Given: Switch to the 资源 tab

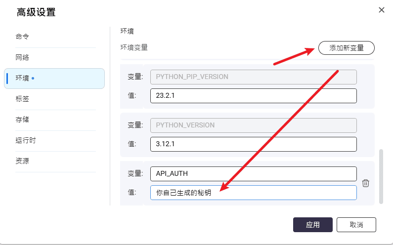Looking at the screenshot, I should [x=22, y=161].
